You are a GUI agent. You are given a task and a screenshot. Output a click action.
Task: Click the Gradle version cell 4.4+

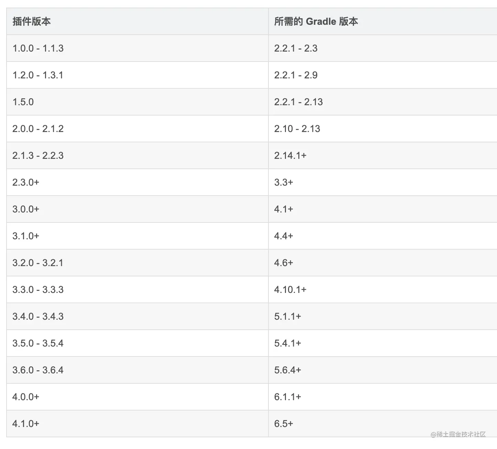coord(284,236)
